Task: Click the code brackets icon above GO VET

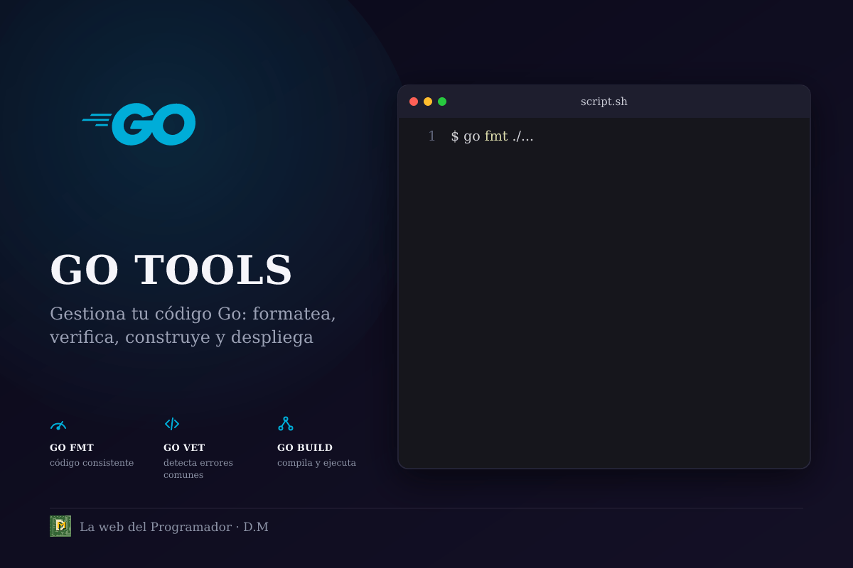Action: (x=172, y=424)
